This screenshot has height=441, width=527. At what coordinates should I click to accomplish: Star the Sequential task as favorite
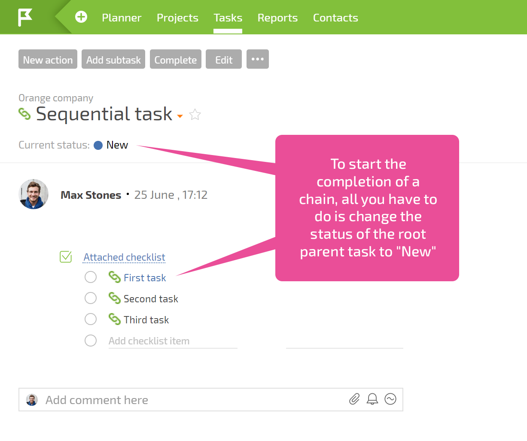[x=195, y=115]
